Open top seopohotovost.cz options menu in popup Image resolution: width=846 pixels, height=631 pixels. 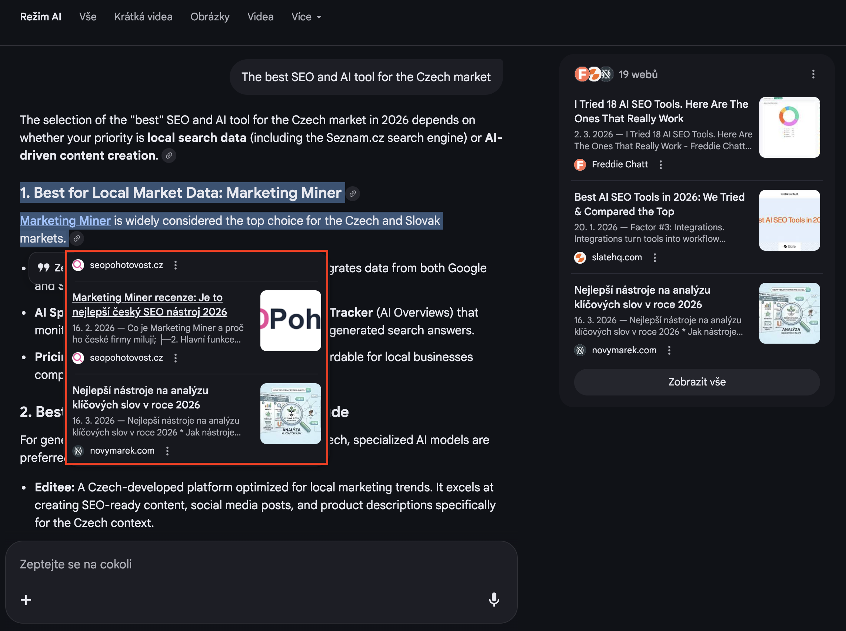[176, 265]
